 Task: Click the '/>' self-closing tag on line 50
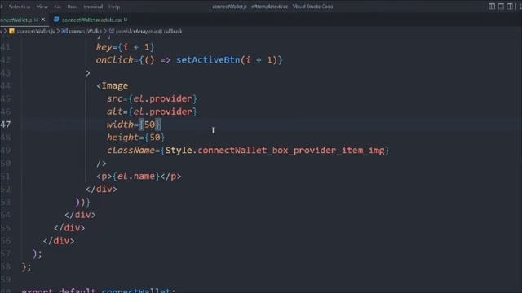point(101,163)
